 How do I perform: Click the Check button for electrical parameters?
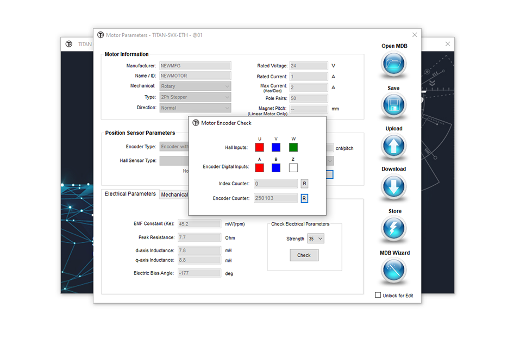click(304, 255)
